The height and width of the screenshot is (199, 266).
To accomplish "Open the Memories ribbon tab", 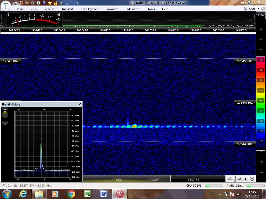I will point(134,9).
